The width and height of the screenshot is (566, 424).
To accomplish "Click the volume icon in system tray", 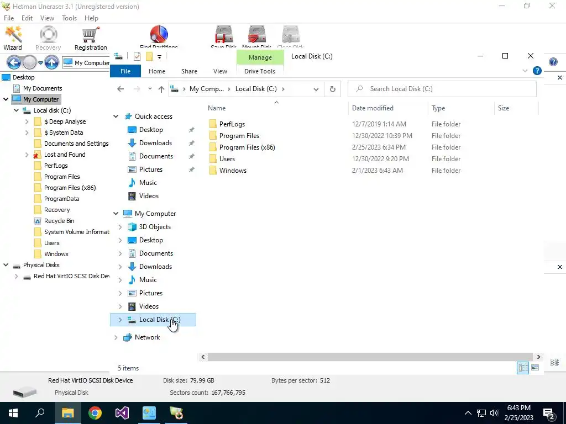I will pyautogui.click(x=494, y=413).
